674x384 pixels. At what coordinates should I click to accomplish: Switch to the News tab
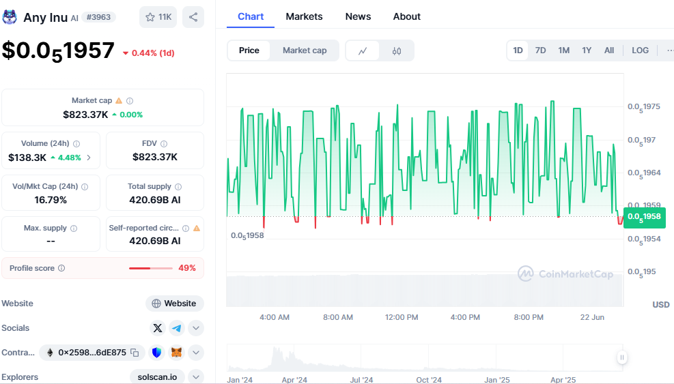pos(358,17)
